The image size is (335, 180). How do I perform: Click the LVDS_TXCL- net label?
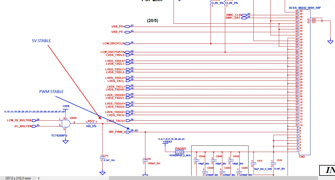[117, 81]
